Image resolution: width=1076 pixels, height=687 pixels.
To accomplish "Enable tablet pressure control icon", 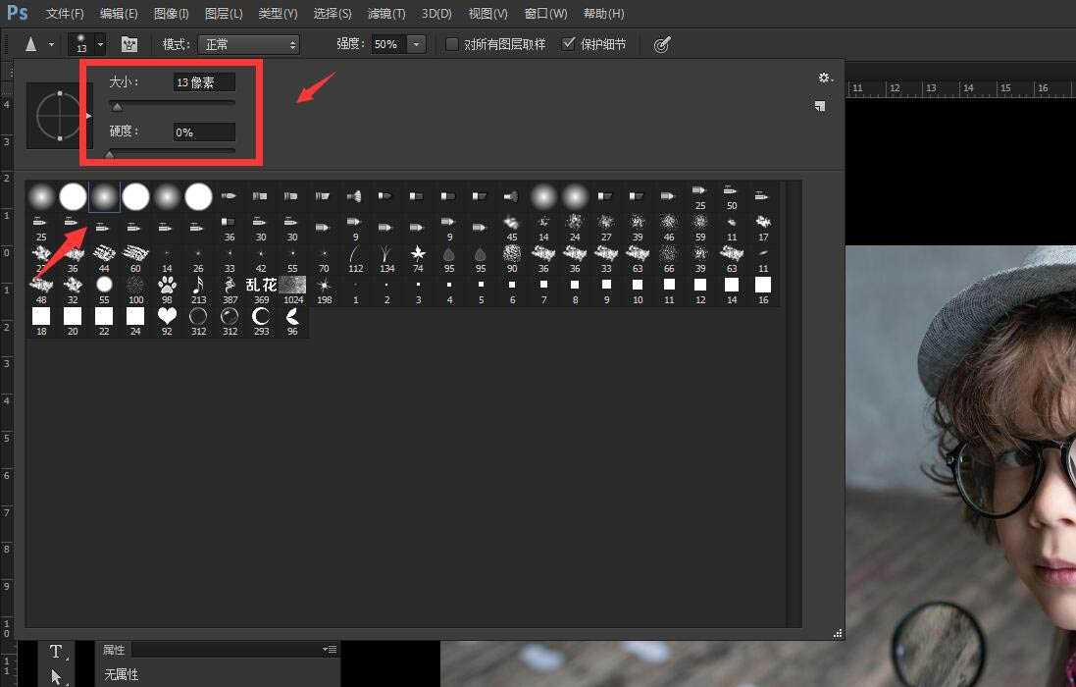I will (x=661, y=44).
